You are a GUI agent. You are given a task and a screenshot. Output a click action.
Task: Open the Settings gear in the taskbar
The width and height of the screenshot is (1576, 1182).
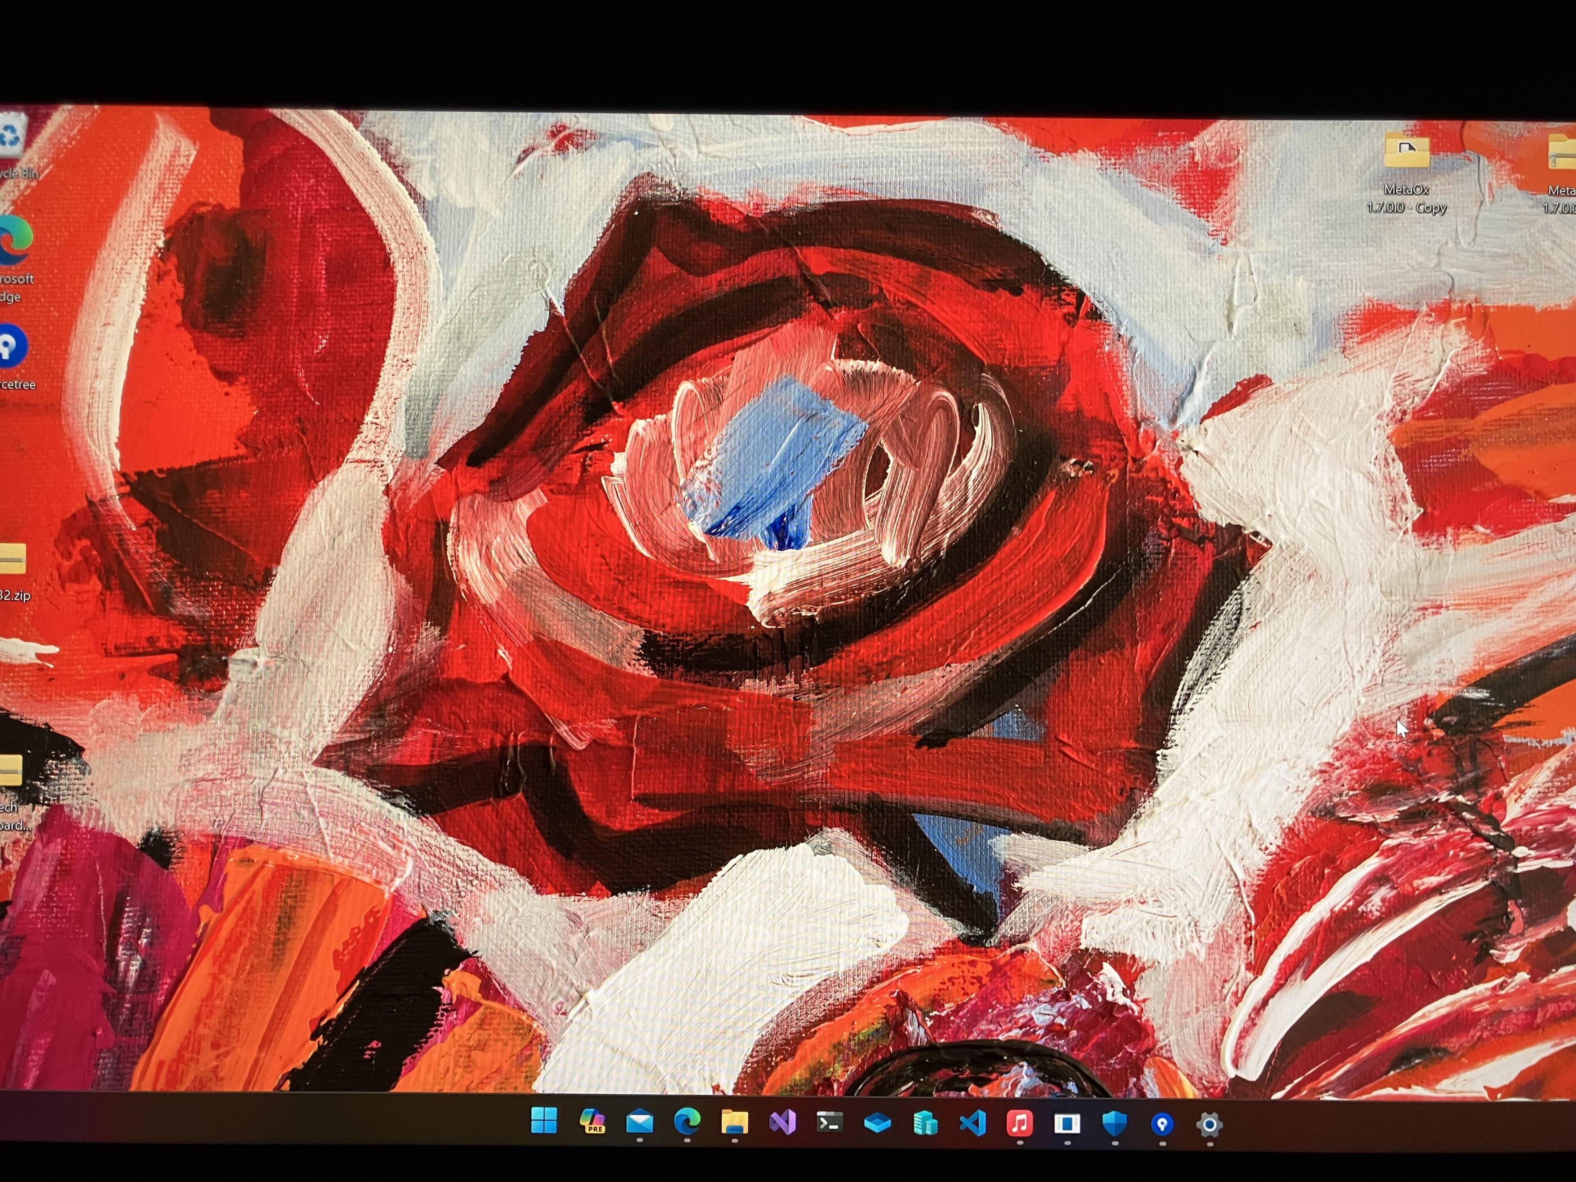pos(1209,1125)
